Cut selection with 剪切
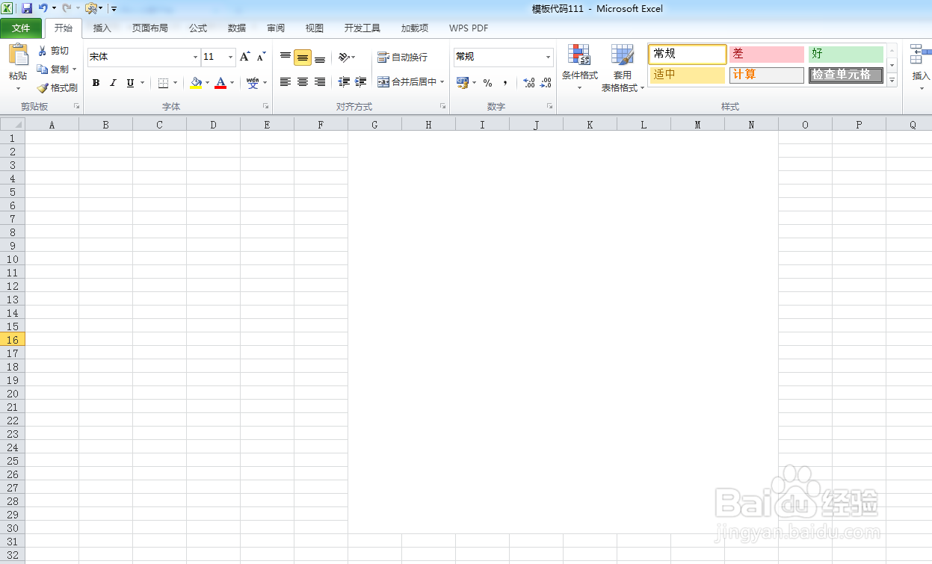 (x=53, y=51)
